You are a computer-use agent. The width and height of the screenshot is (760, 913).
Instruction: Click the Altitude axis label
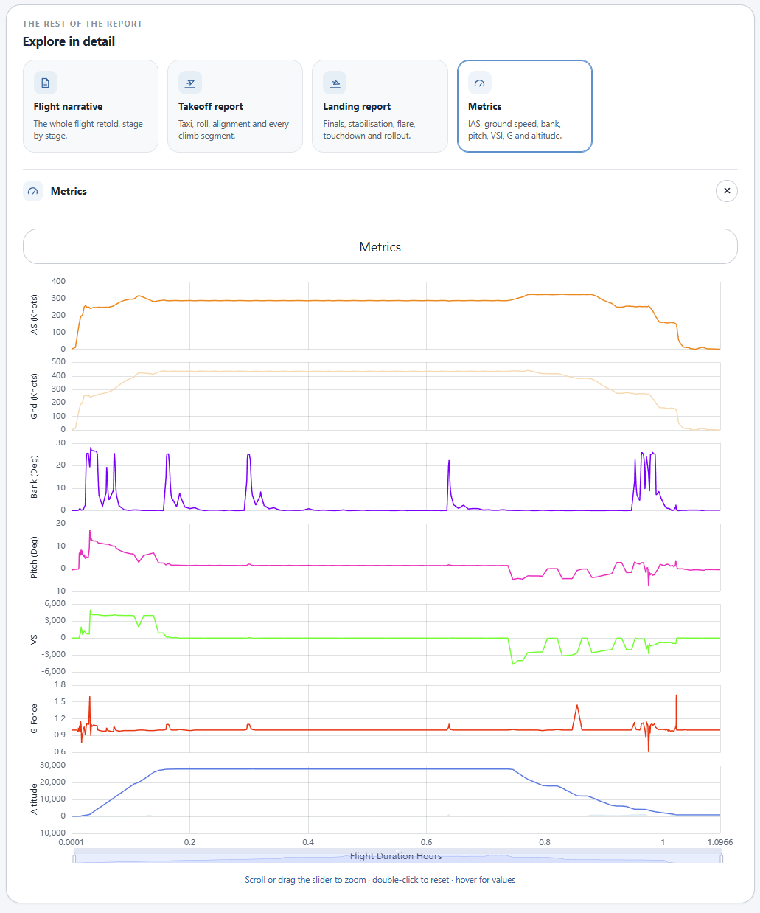(x=34, y=799)
